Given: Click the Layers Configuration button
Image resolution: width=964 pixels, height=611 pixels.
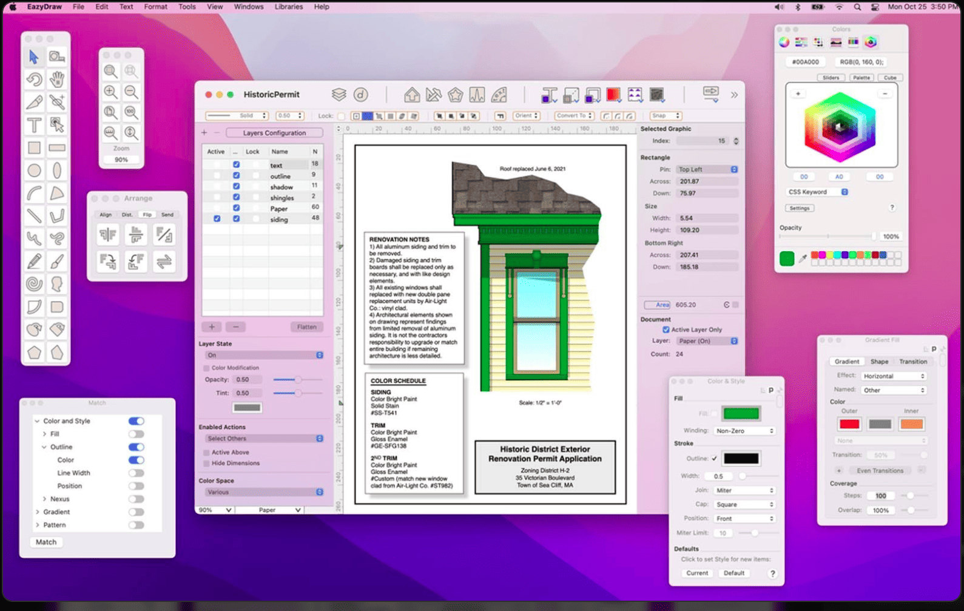Looking at the screenshot, I should [x=274, y=133].
